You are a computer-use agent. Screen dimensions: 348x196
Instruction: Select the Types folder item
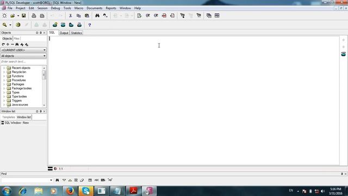click(x=16, y=93)
